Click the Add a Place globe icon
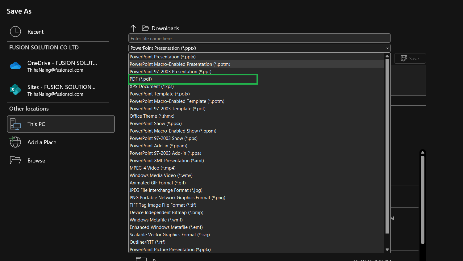 pos(15,142)
